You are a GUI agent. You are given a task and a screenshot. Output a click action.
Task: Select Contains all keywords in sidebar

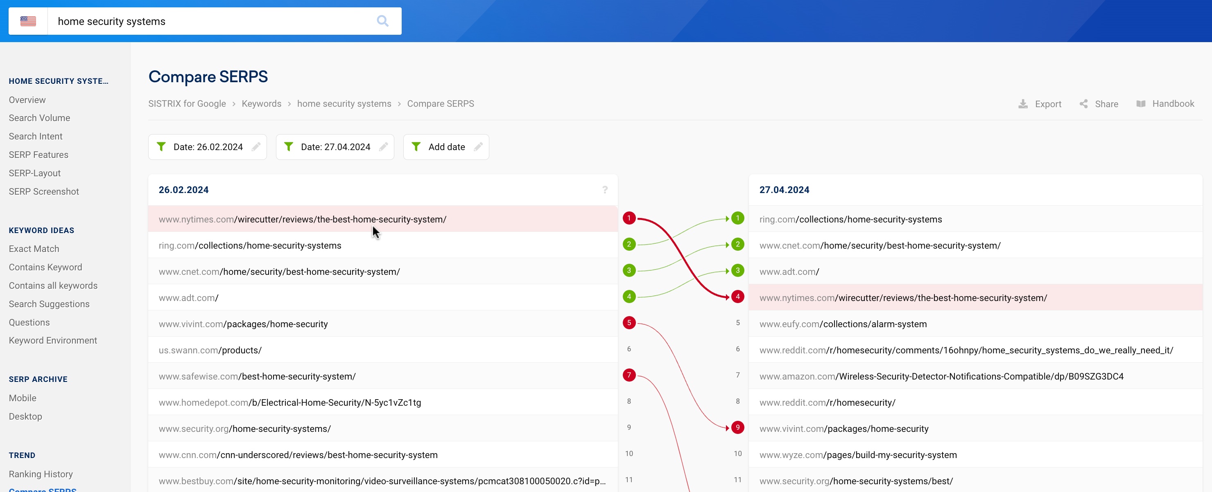coord(53,286)
